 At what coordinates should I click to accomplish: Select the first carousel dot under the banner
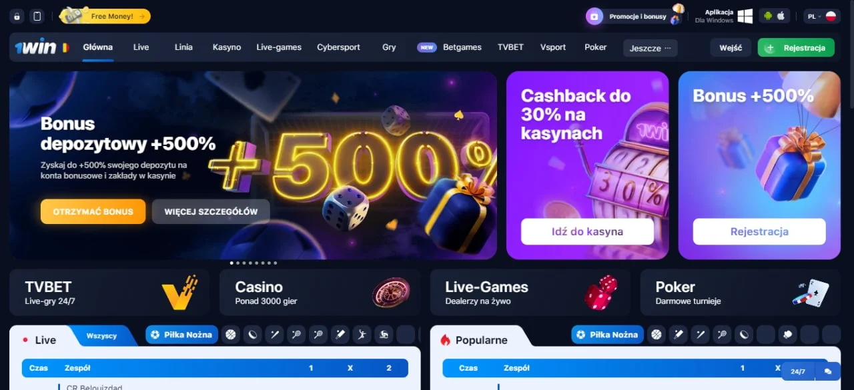(x=232, y=263)
